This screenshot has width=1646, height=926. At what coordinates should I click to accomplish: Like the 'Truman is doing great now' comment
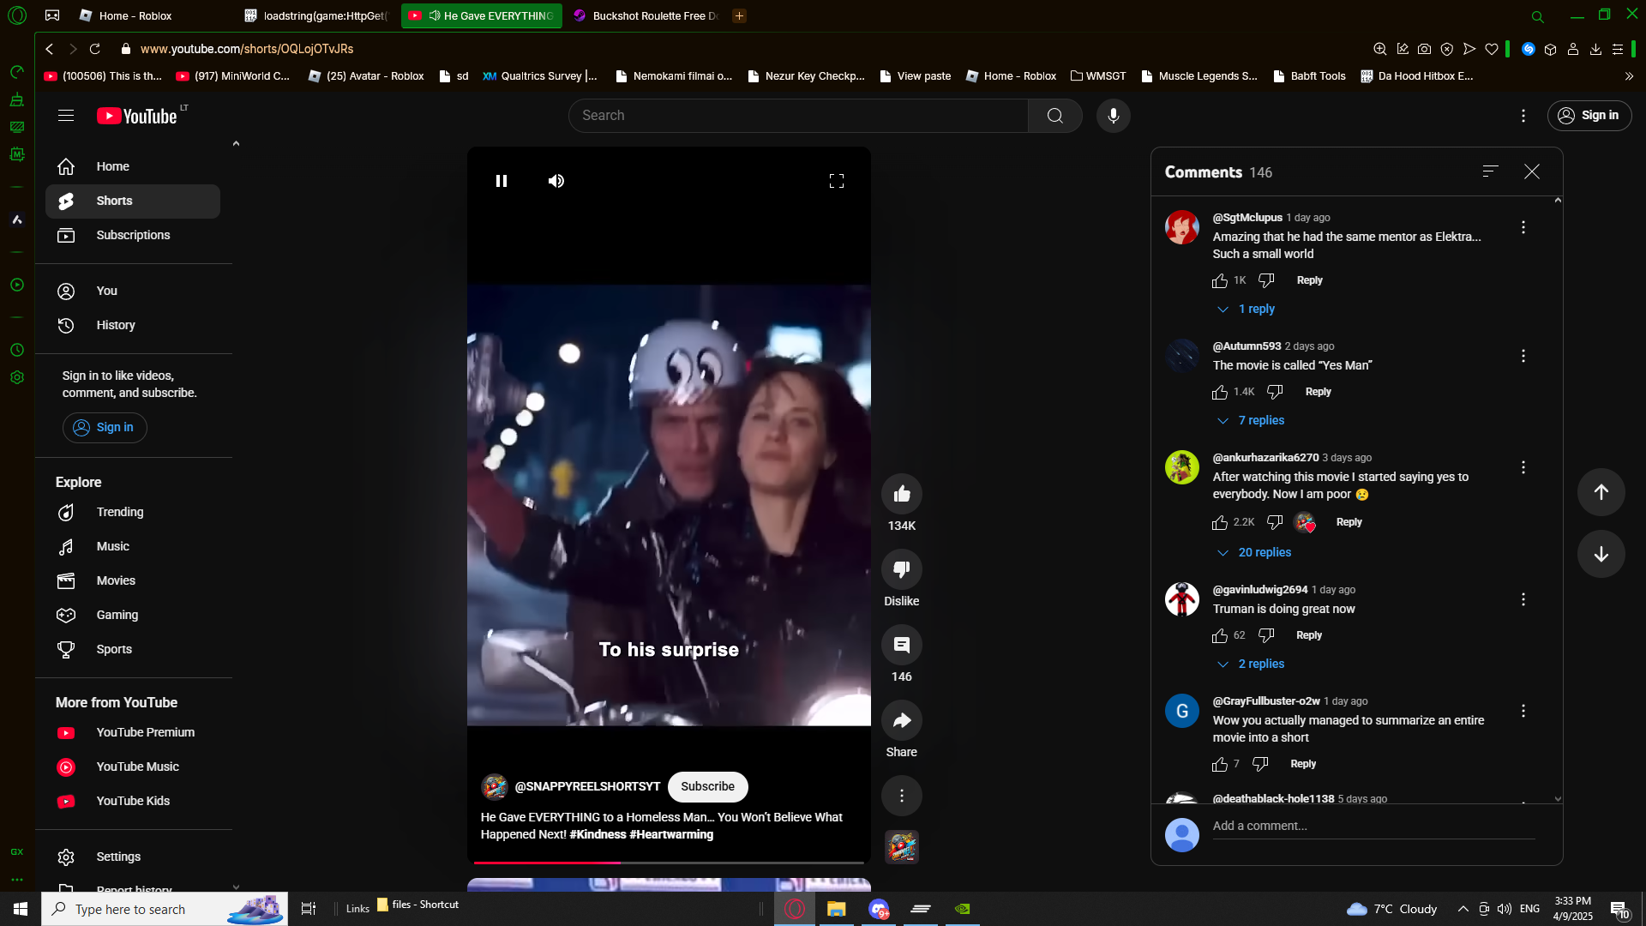(1220, 636)
